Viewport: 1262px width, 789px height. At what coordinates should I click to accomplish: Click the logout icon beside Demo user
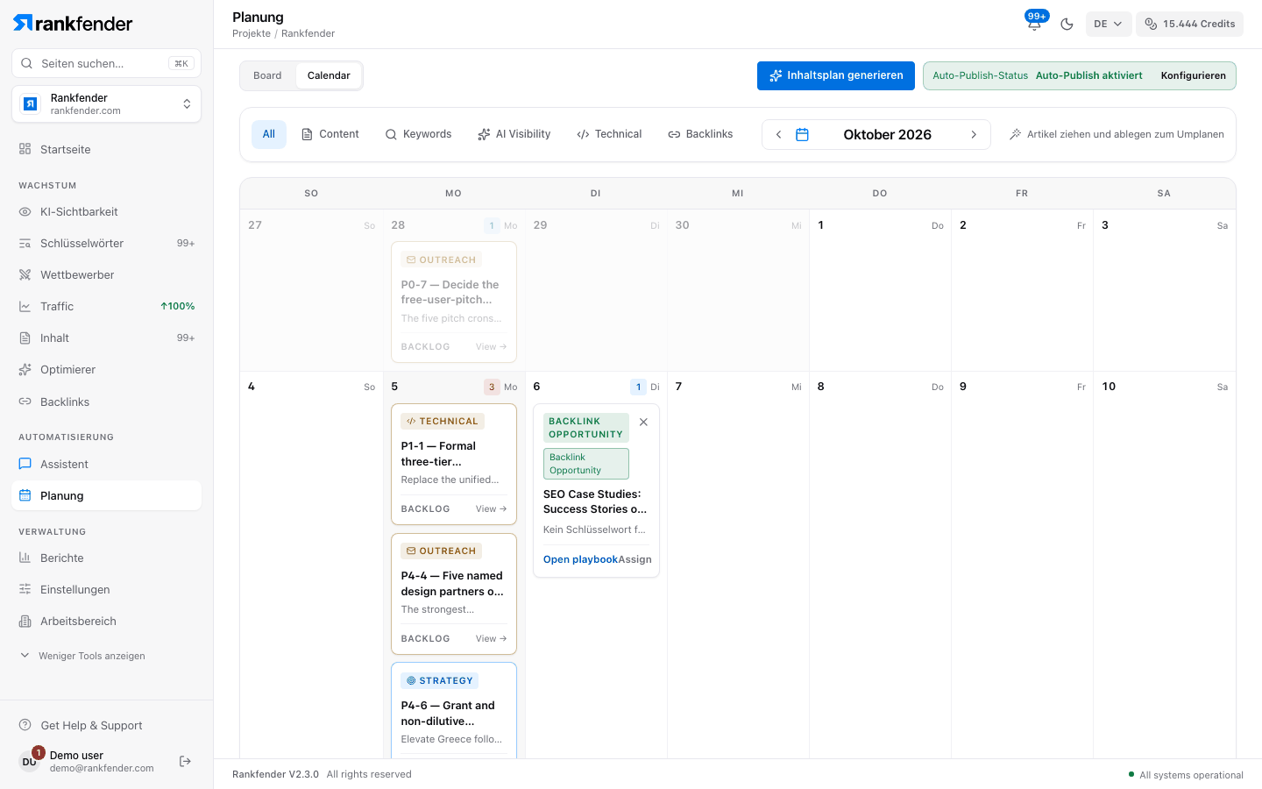click(x=185, y=761)
